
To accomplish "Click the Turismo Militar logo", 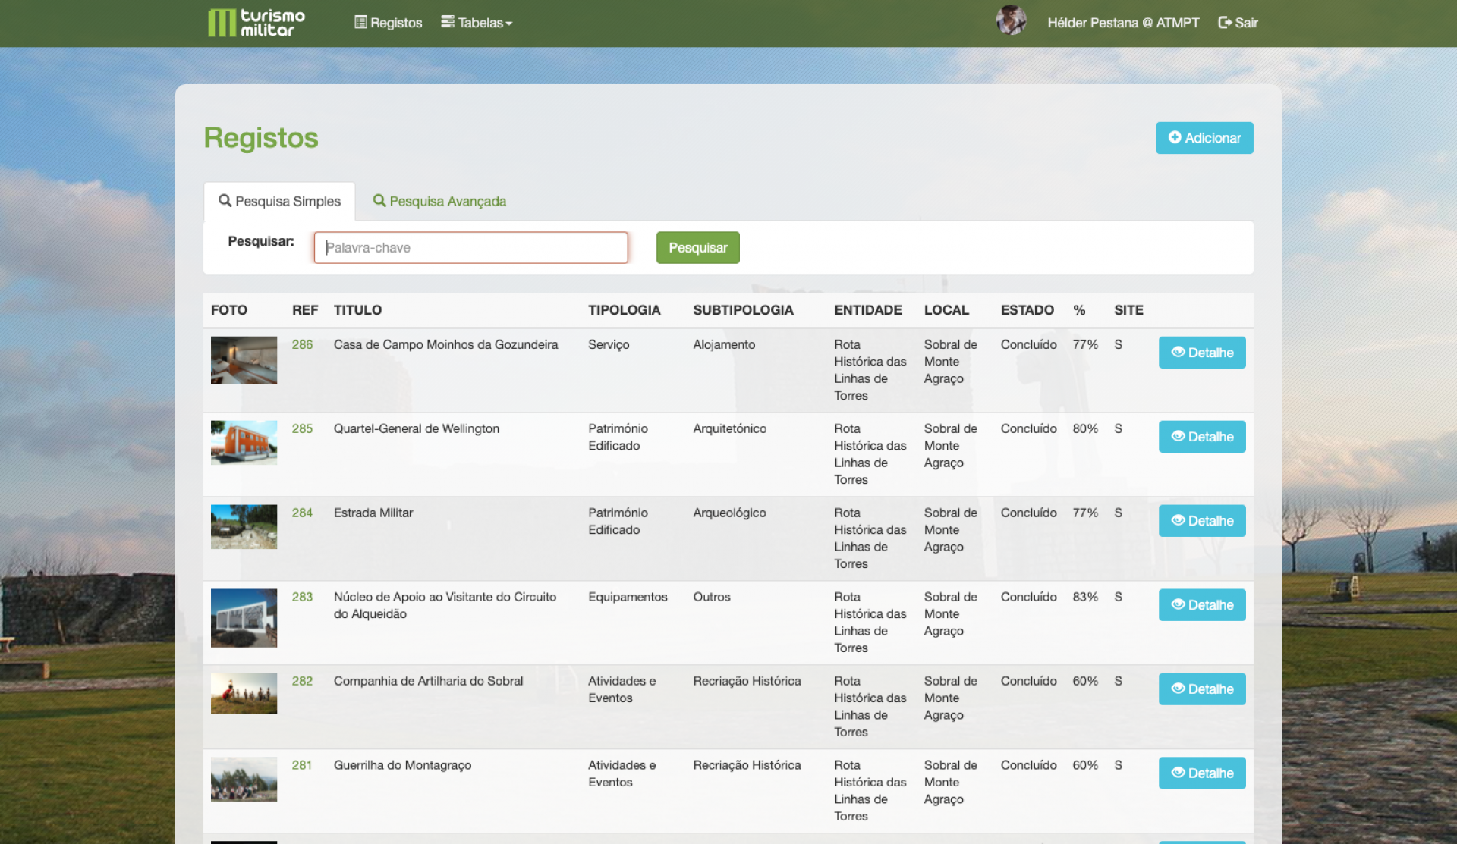I will pyautogui.click(x=256, y=23).
